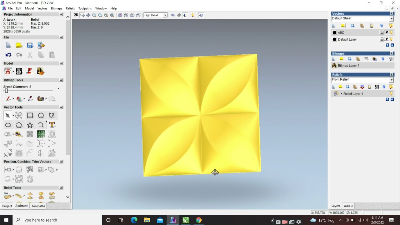Select the Create Rectangle vector tool
400x225 pixels.
[x=30, y=116]
